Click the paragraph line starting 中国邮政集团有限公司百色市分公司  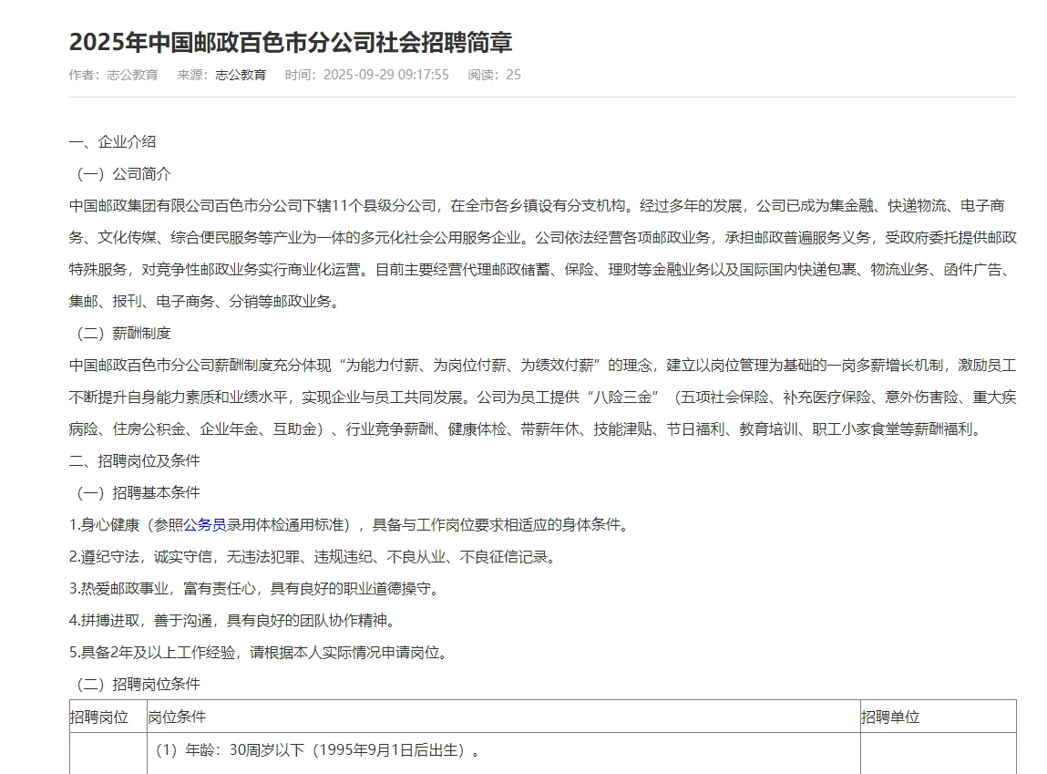537,206
